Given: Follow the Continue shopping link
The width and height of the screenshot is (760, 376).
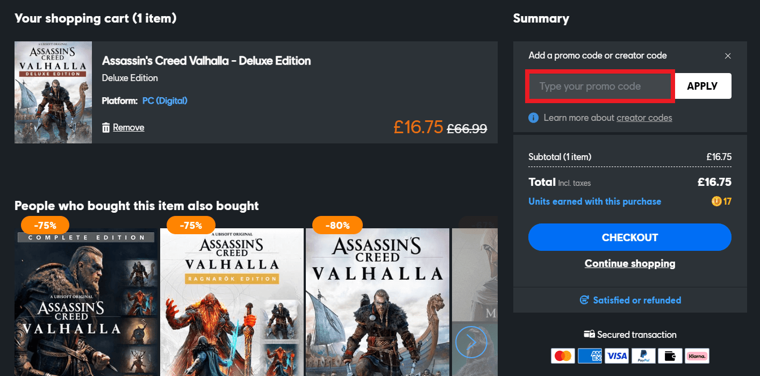Looking at the screenshot, I should pyautogui.click(x=630, y=263).
